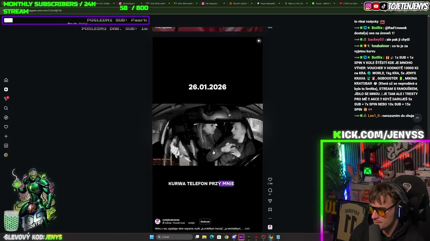Open the medykszkolenia profile link
This screenshot has height=241, width=430.
[171, 220]
